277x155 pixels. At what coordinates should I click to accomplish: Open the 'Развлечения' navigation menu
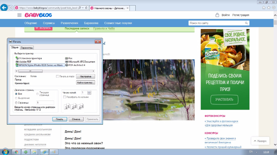click(x=69, y=23)
